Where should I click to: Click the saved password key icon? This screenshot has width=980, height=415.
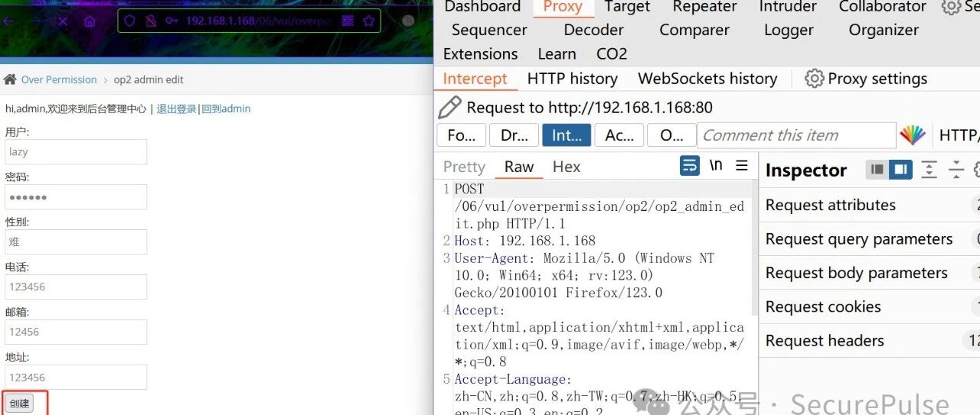172,21
